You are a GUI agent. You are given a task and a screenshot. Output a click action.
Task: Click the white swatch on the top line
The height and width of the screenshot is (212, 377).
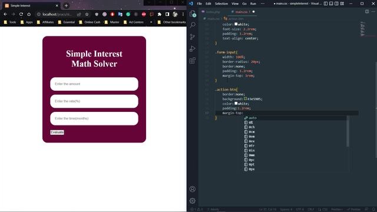tap(236, 24)
